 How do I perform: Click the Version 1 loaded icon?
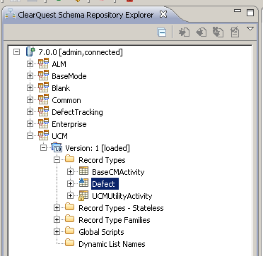point(57,147)
